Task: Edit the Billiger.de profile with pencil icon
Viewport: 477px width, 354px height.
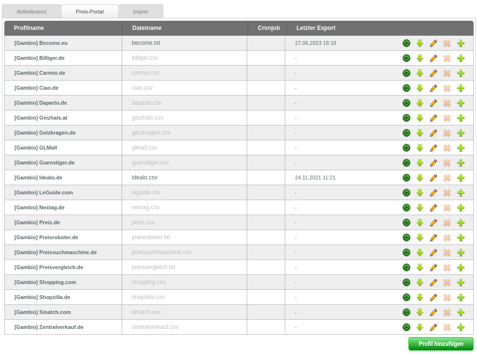Action: tap(434, 58)
